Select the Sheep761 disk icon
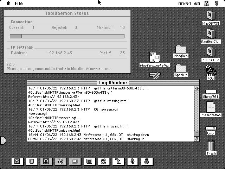 pyautogui.click(x=211, y=92)
